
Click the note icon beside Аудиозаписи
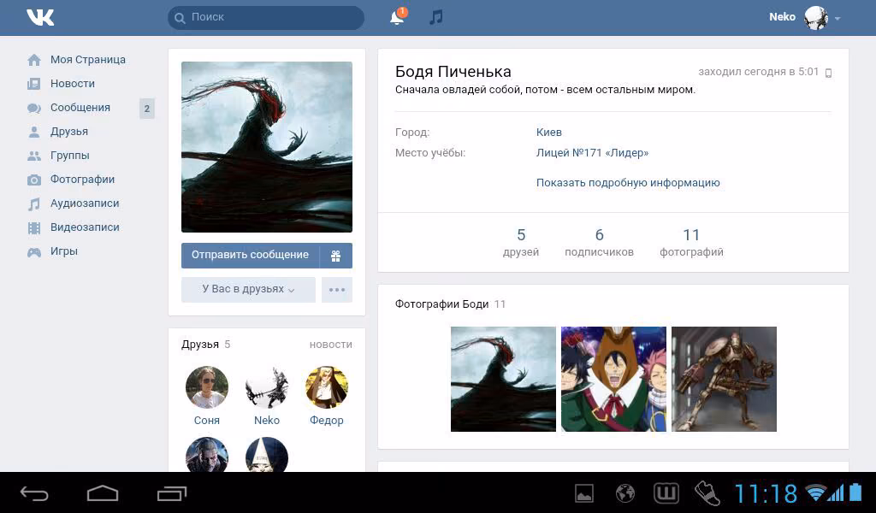pos(34,203)
